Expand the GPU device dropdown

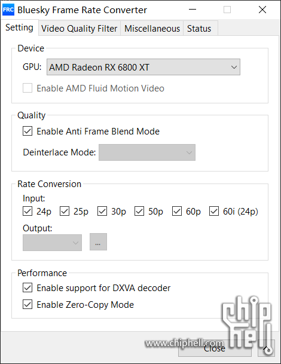coord(143,67)
